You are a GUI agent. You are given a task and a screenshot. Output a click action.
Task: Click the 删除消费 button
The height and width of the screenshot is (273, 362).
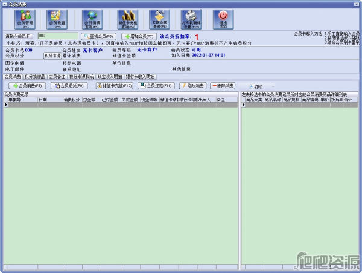point(223,86)
